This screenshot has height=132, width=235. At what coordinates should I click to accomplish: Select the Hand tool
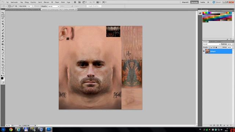pyautogui.click(x=3, y=71)
